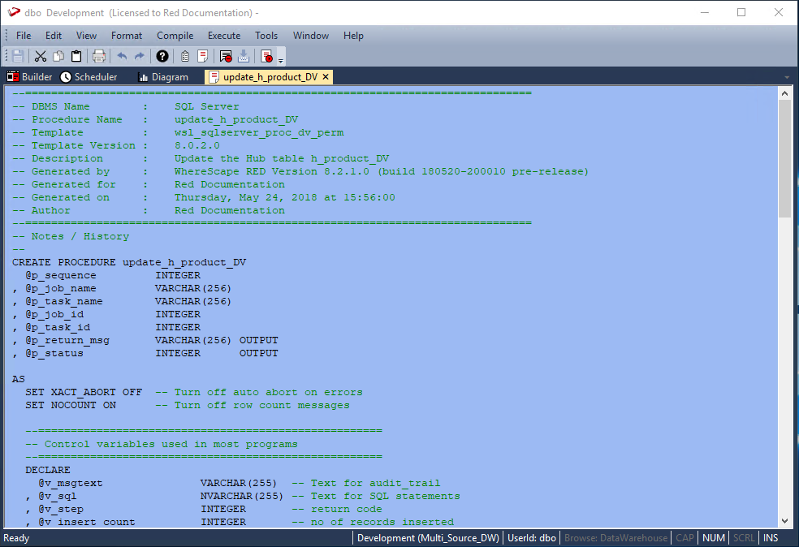
Task: Open the Compile menu
Action: click(x=175, y=36)
